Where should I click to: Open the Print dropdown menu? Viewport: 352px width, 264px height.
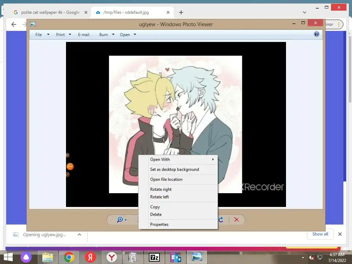pos(64,35)
